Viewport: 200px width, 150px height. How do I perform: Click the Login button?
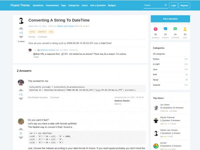(173, 5)
